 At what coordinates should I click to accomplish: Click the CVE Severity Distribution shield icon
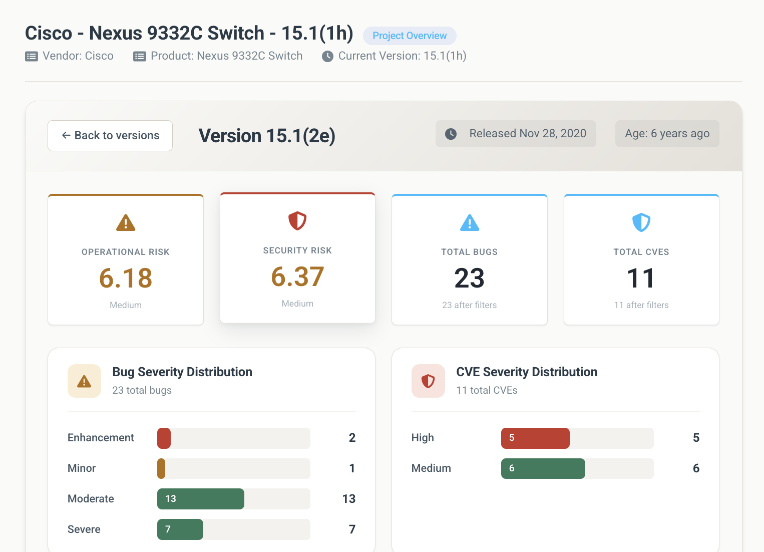pos(428,381)
